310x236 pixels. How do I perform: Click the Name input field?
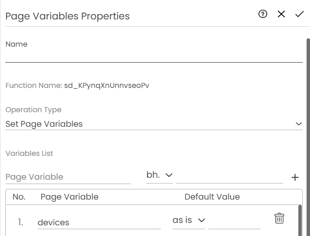(154, 56)
